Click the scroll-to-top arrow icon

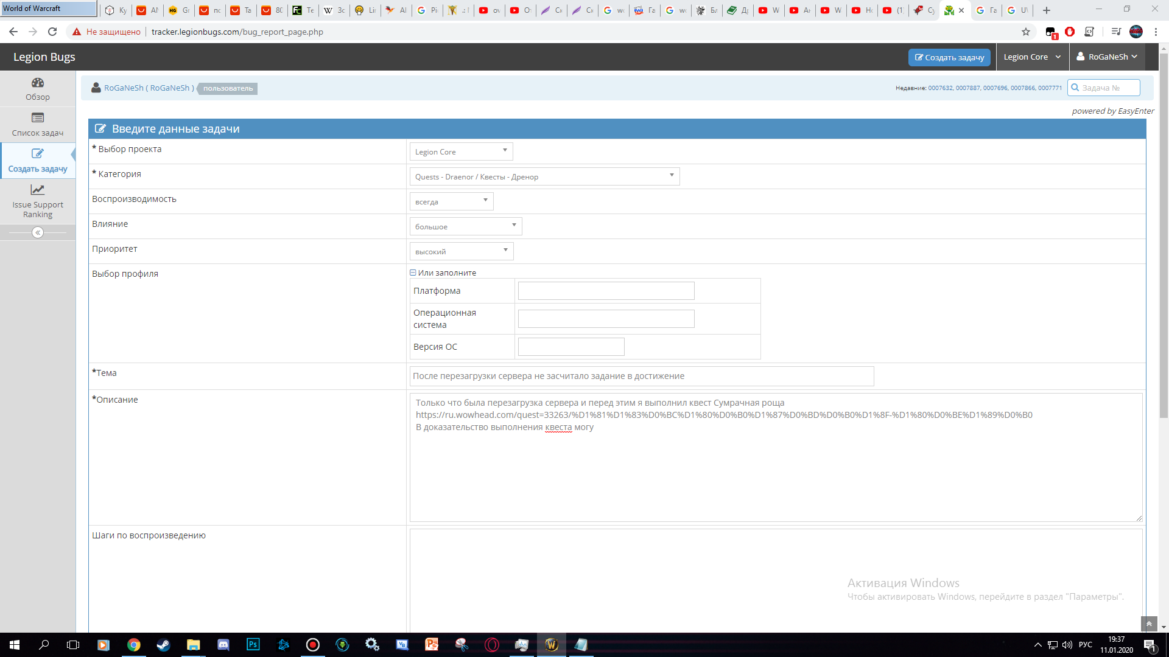[x=1149, y=624]
